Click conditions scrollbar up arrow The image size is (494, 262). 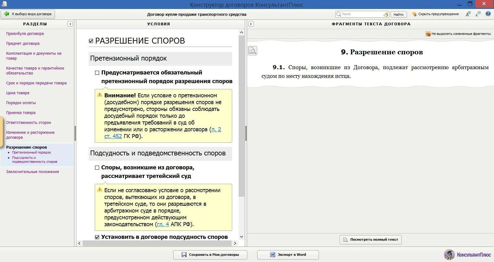click(241, 32)
